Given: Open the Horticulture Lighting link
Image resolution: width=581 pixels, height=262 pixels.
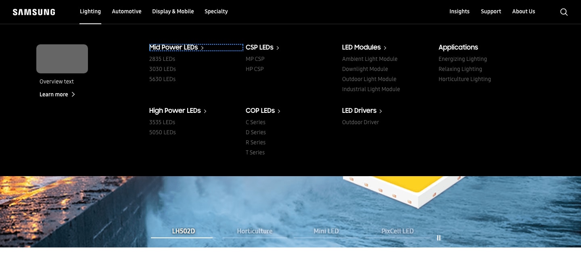Looking at the screenshot, I should coord(465,79).
